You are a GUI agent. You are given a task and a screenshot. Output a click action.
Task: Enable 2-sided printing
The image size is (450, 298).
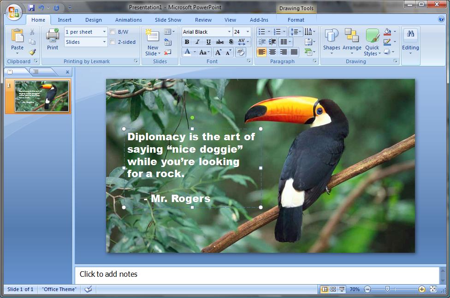[x=112, y=41]
